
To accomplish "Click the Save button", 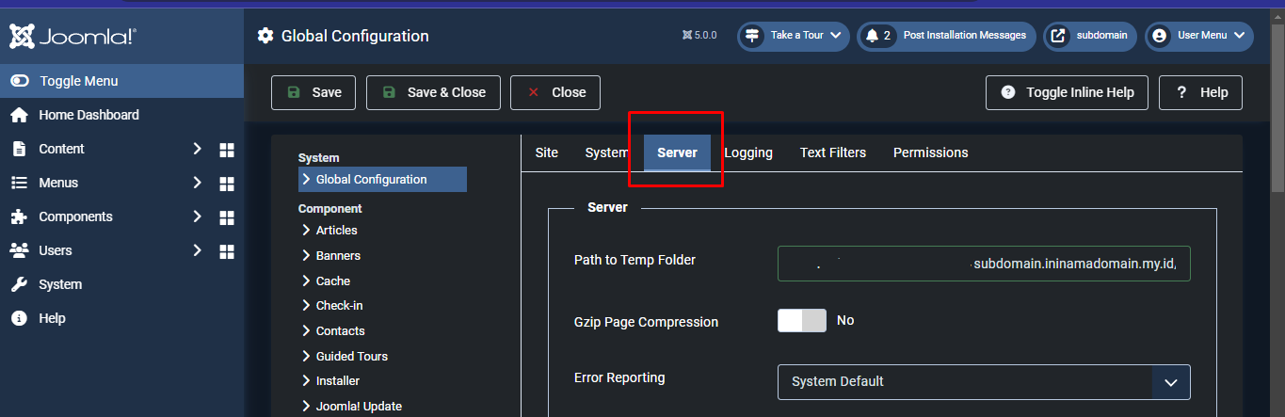I will [x=313, y=92].
